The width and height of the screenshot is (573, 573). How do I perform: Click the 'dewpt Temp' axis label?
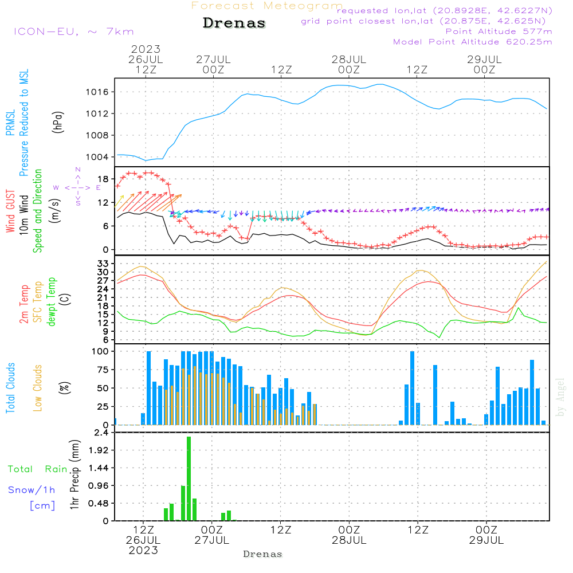tap(51, 301)
